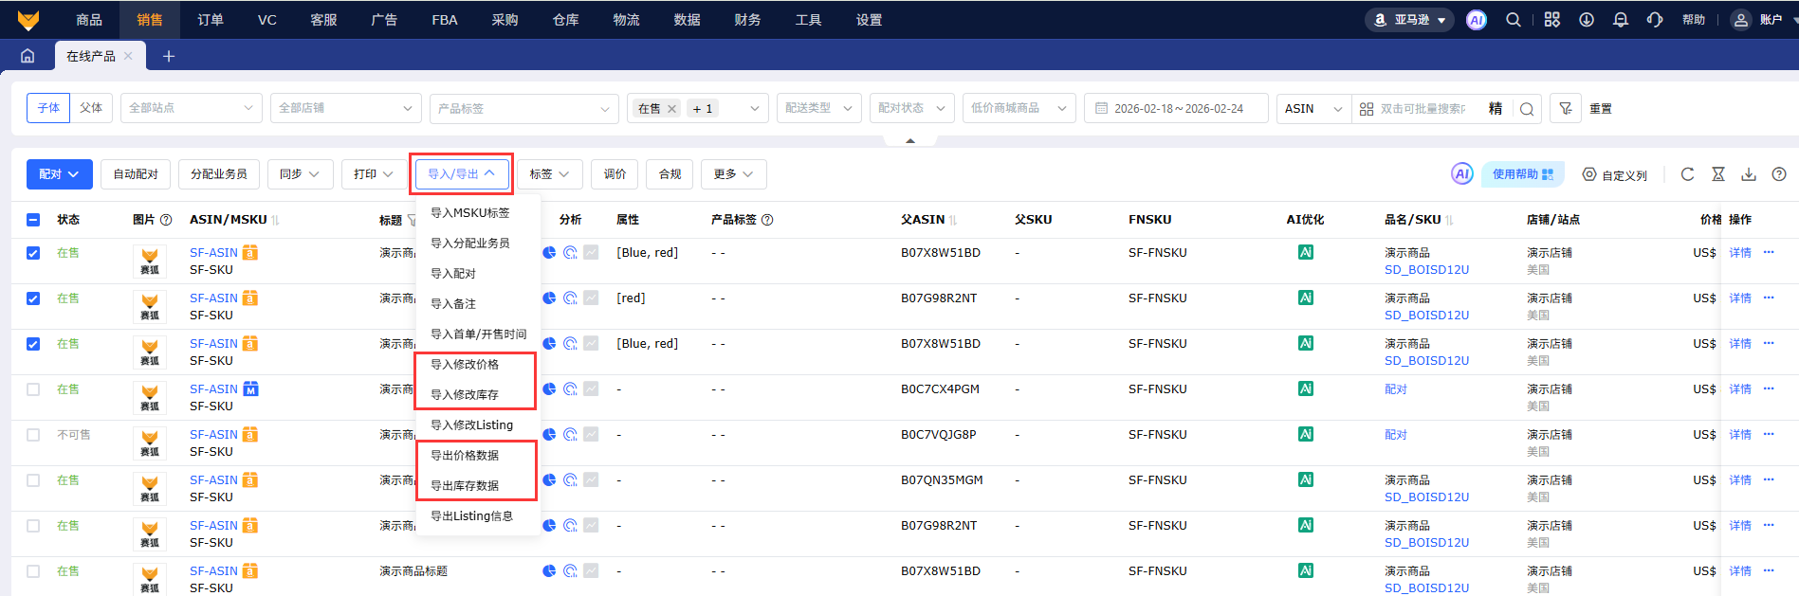The width and height of the screenshot is (1799, 596).
Task: Toggle the header select-all checkbox
Action: coord(33,220)
